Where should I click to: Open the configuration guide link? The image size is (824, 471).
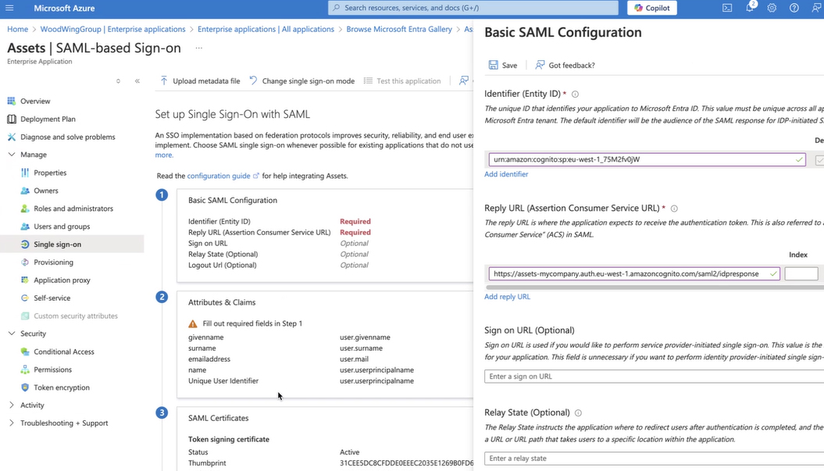click(x=223, y=176)
